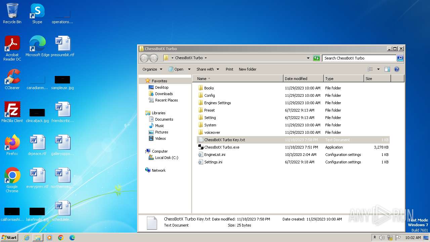Select Documents library
This screenshot has width=430, height=242.
pyautogui.click(x=164, y=119)
